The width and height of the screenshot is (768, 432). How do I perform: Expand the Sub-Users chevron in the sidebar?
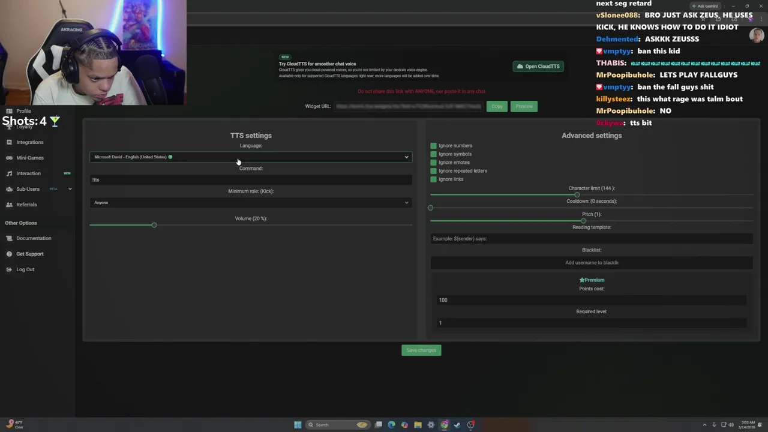(70, 189)
